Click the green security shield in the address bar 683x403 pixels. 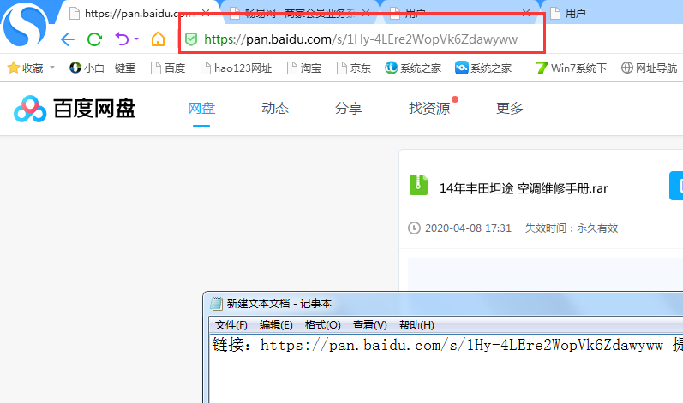tap(191, 39)
